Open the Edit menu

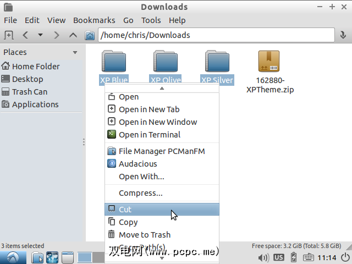pyautogui.click(x=32, y=20)
